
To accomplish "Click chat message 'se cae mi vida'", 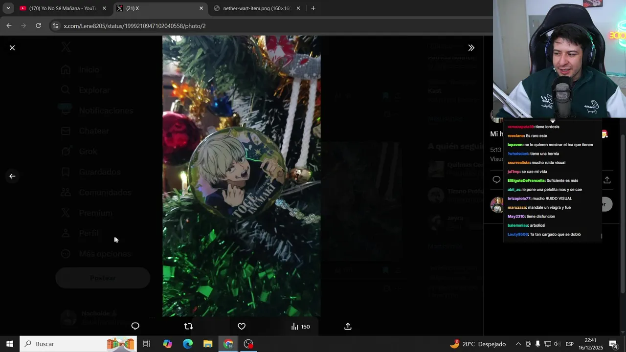I will click(x=534, y=172).
